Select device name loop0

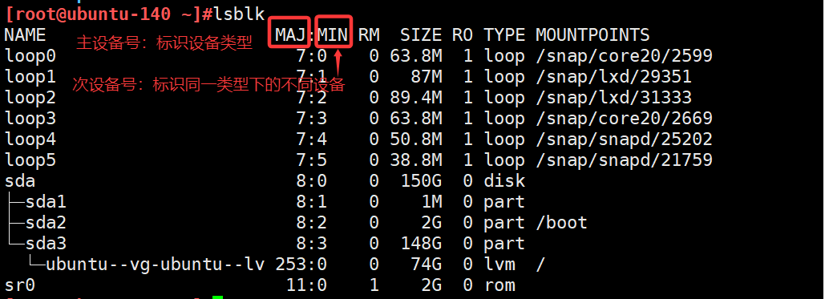pyautogui.click(x=30, y=55)
